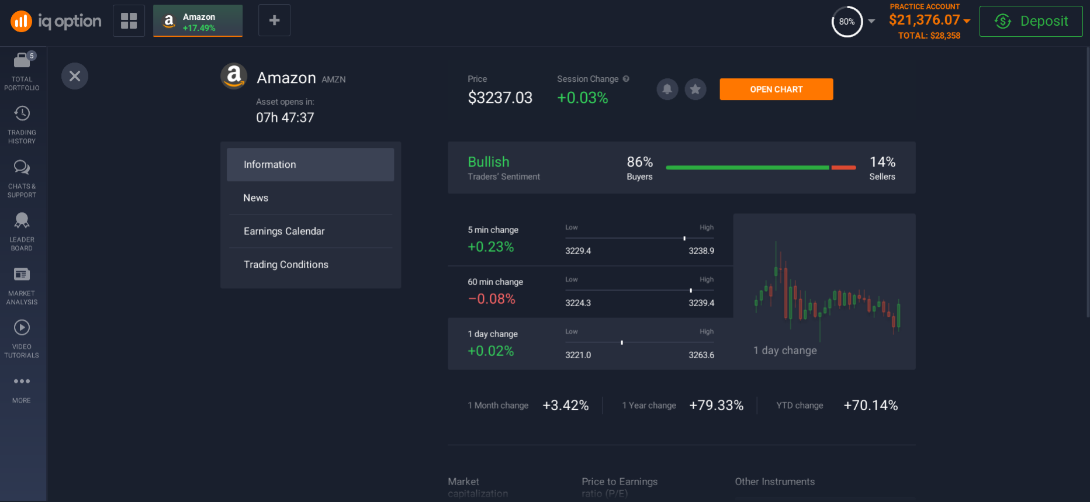Select the Trading Conditions menu item
1090x502 pixels.
pos(310,265)
